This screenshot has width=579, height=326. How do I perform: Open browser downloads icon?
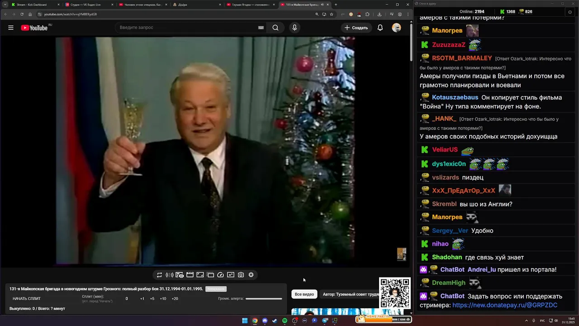[x=380, y=14]
